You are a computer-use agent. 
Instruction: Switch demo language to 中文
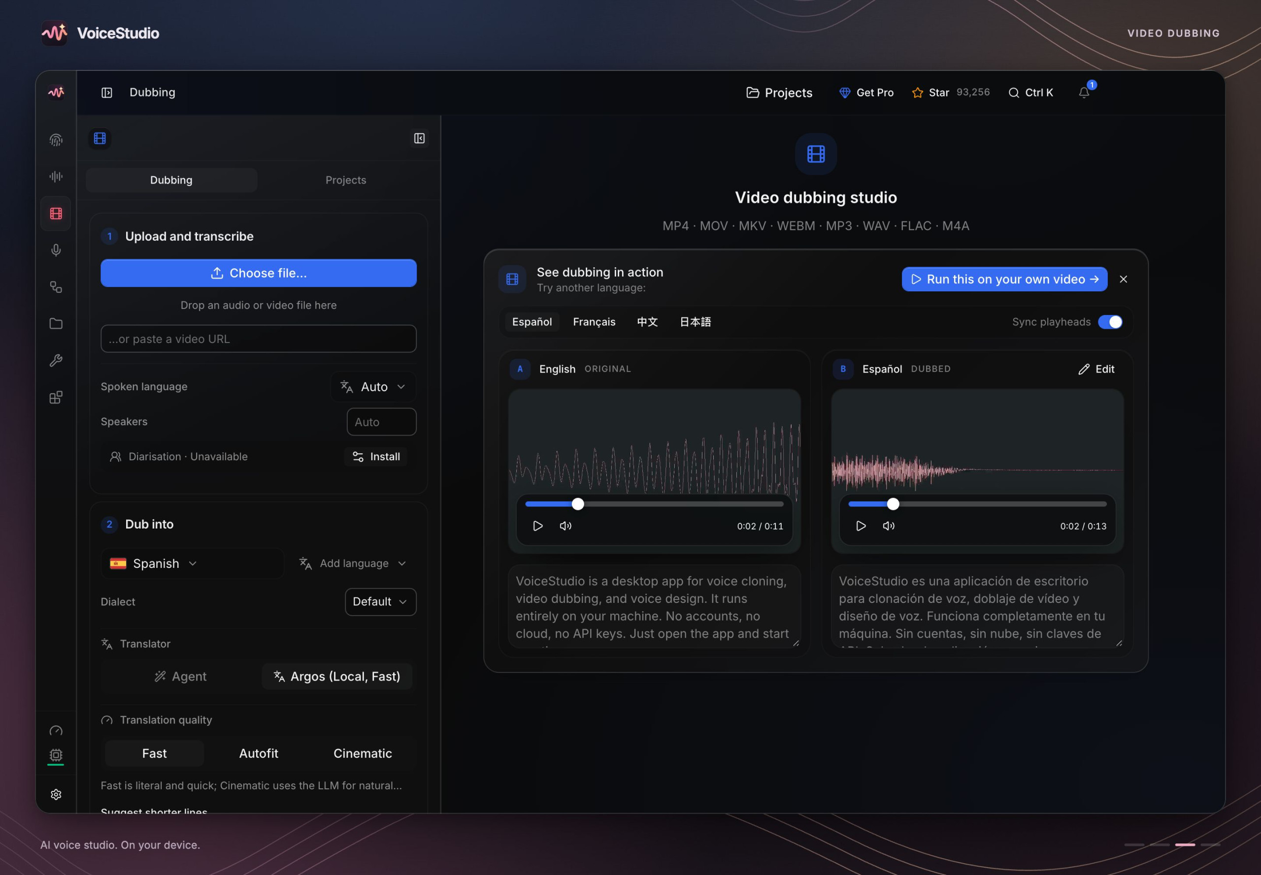tap(648, 322)
